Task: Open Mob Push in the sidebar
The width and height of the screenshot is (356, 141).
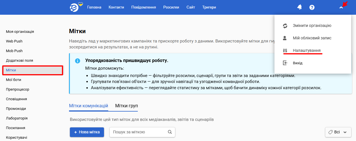Action: point(14,51)
